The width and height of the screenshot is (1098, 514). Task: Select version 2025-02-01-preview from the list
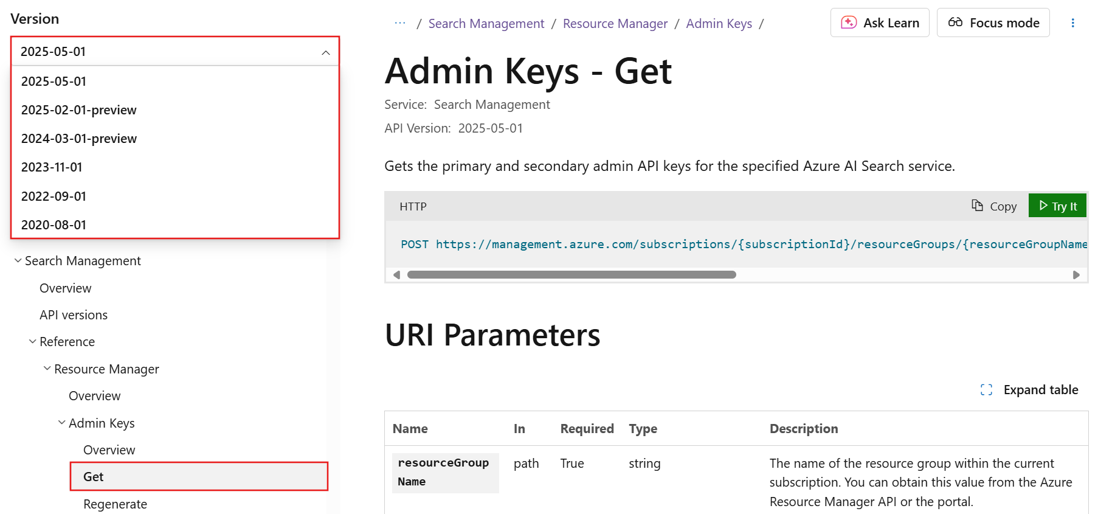79,110
